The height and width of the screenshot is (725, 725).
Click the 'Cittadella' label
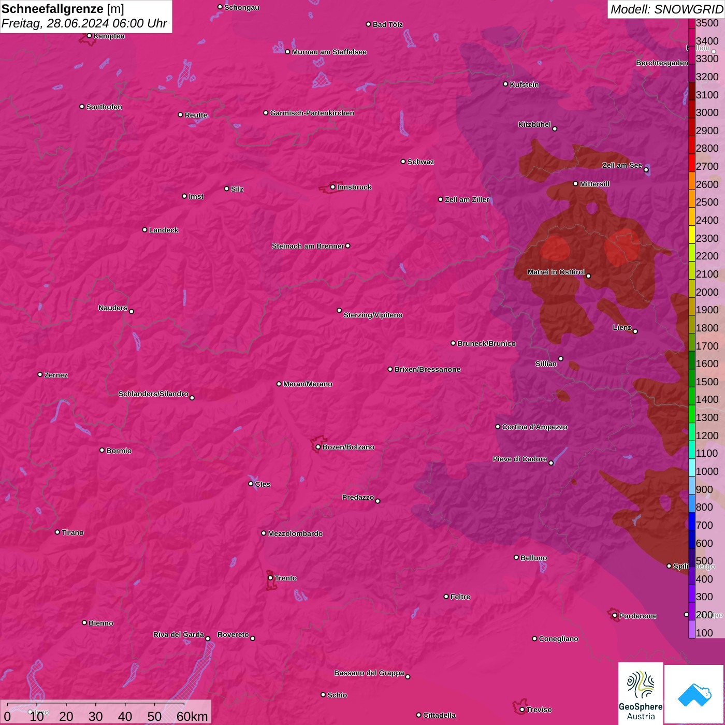(439, 715)
